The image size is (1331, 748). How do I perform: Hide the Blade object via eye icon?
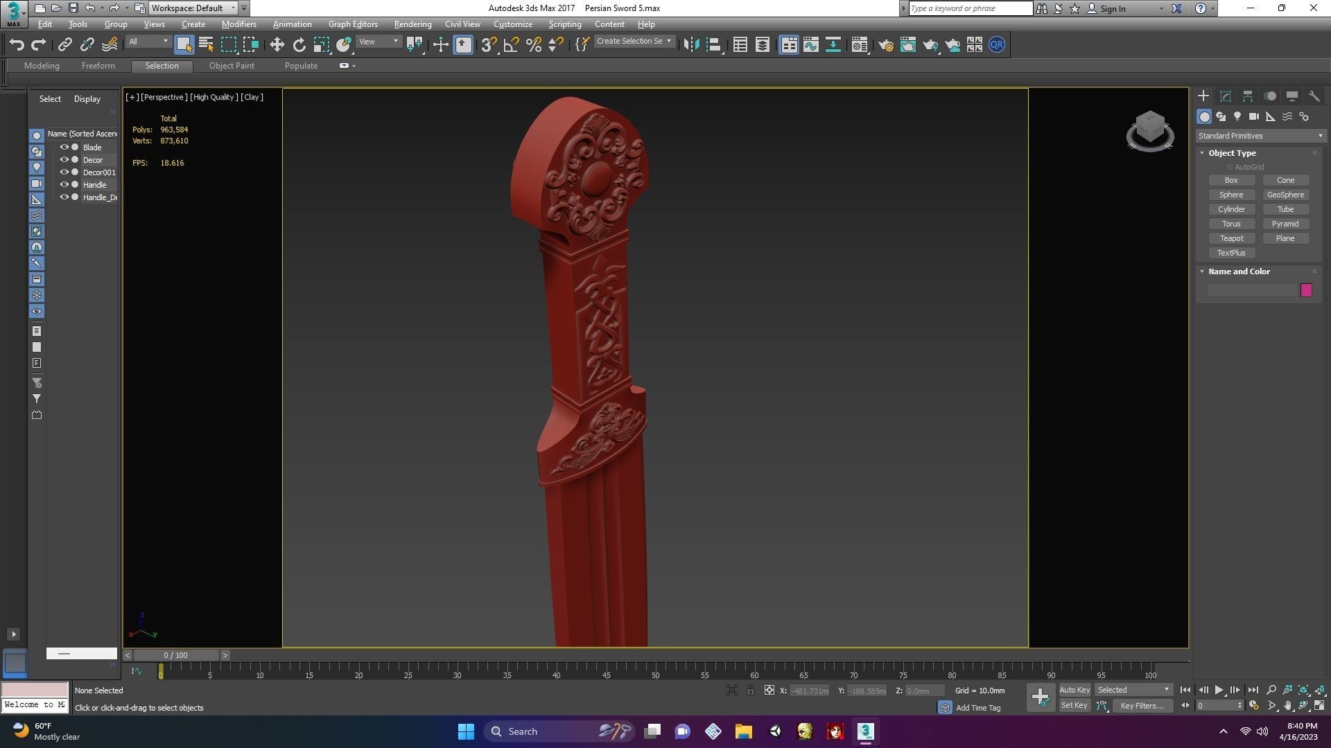(x=64, y=148)
